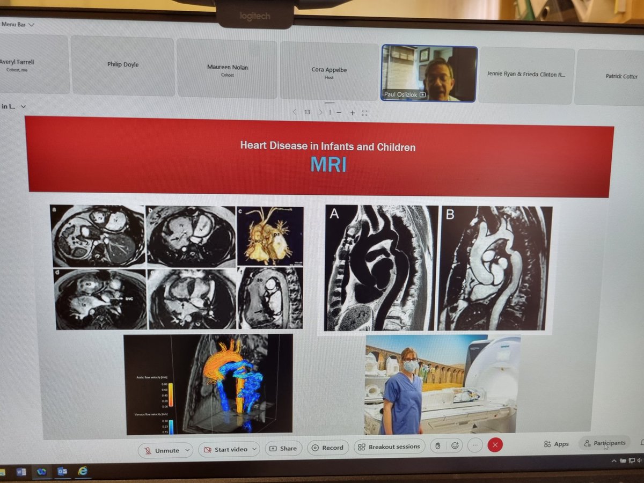Select Philip Doyle participant tile

point(123,65)
